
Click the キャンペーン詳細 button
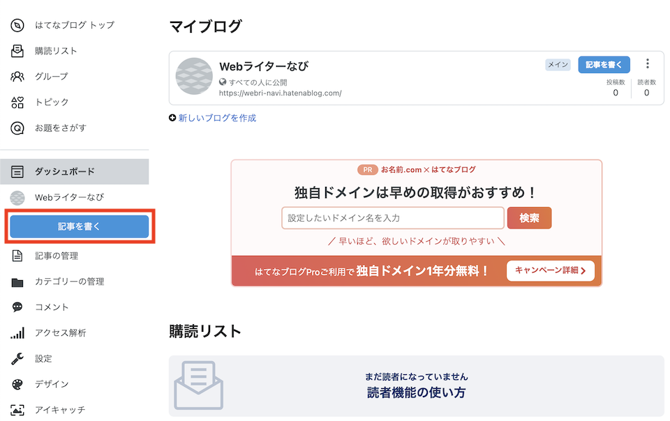click(x=550, y=270)
